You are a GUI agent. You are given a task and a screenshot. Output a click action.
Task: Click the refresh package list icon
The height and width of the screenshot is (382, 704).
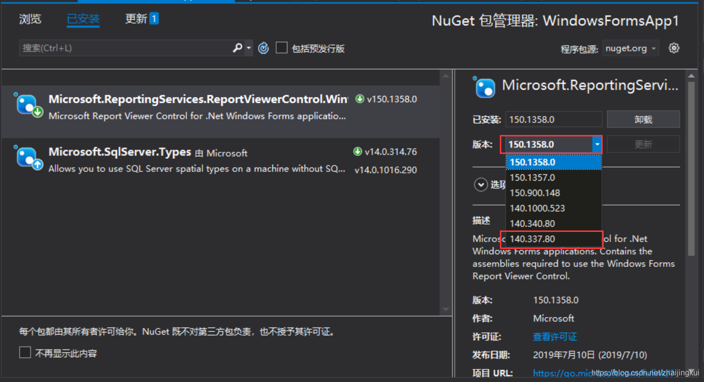[x=263, y=48]
